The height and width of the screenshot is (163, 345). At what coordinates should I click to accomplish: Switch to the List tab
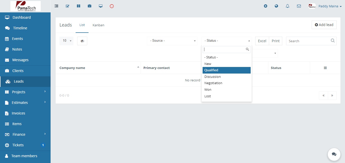pyautogui.click(x=82, y=25)
